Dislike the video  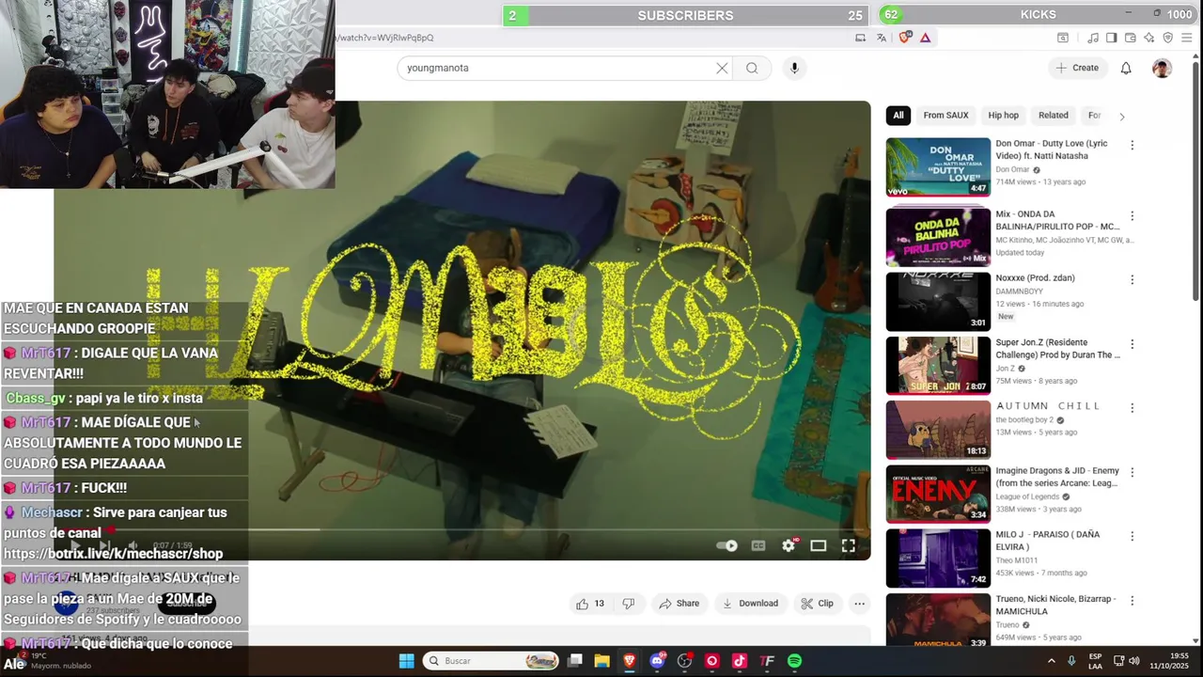pyautogui.click(x=629, y=604)
